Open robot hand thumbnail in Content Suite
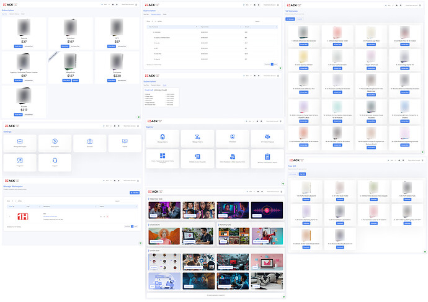This screenshot has height=302, width=428. click(x=267, y=281)
